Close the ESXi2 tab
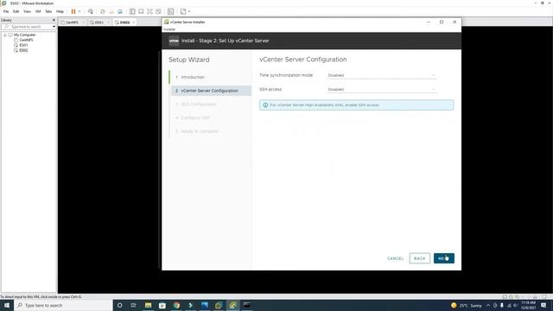553x311 pixels. [x=134, y=22]
